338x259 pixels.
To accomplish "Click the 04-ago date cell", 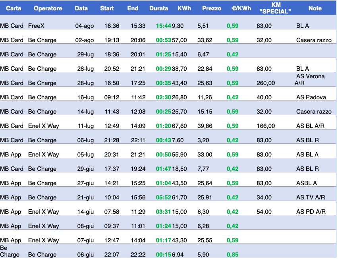I will coord(85,26).
